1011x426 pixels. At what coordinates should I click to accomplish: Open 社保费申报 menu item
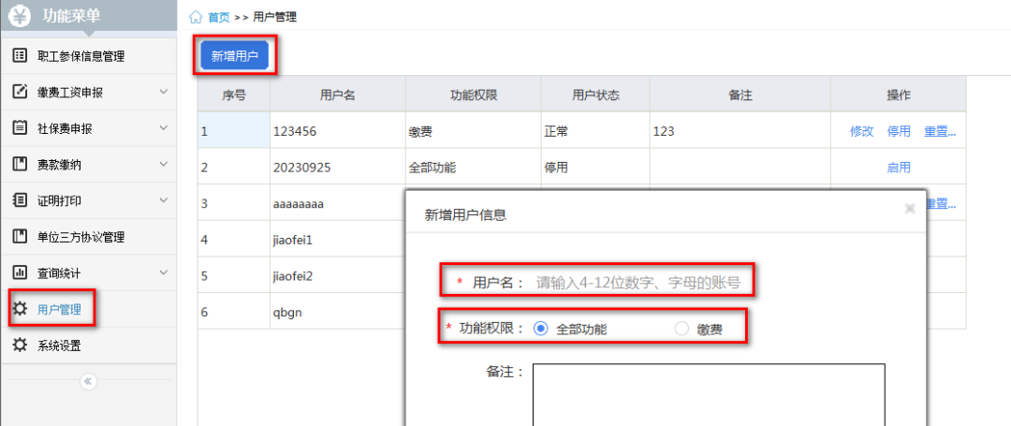pos(88,128)
